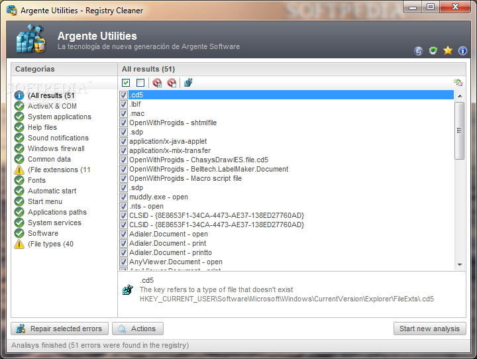Uncheck the .mac result checkbox
This screenshot has height=359, width=477.
tap(123, 113)
